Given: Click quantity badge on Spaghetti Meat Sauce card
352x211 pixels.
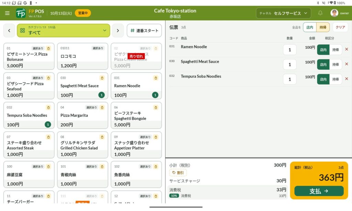Looking at the screenshot, I should [x=101, y=95].
